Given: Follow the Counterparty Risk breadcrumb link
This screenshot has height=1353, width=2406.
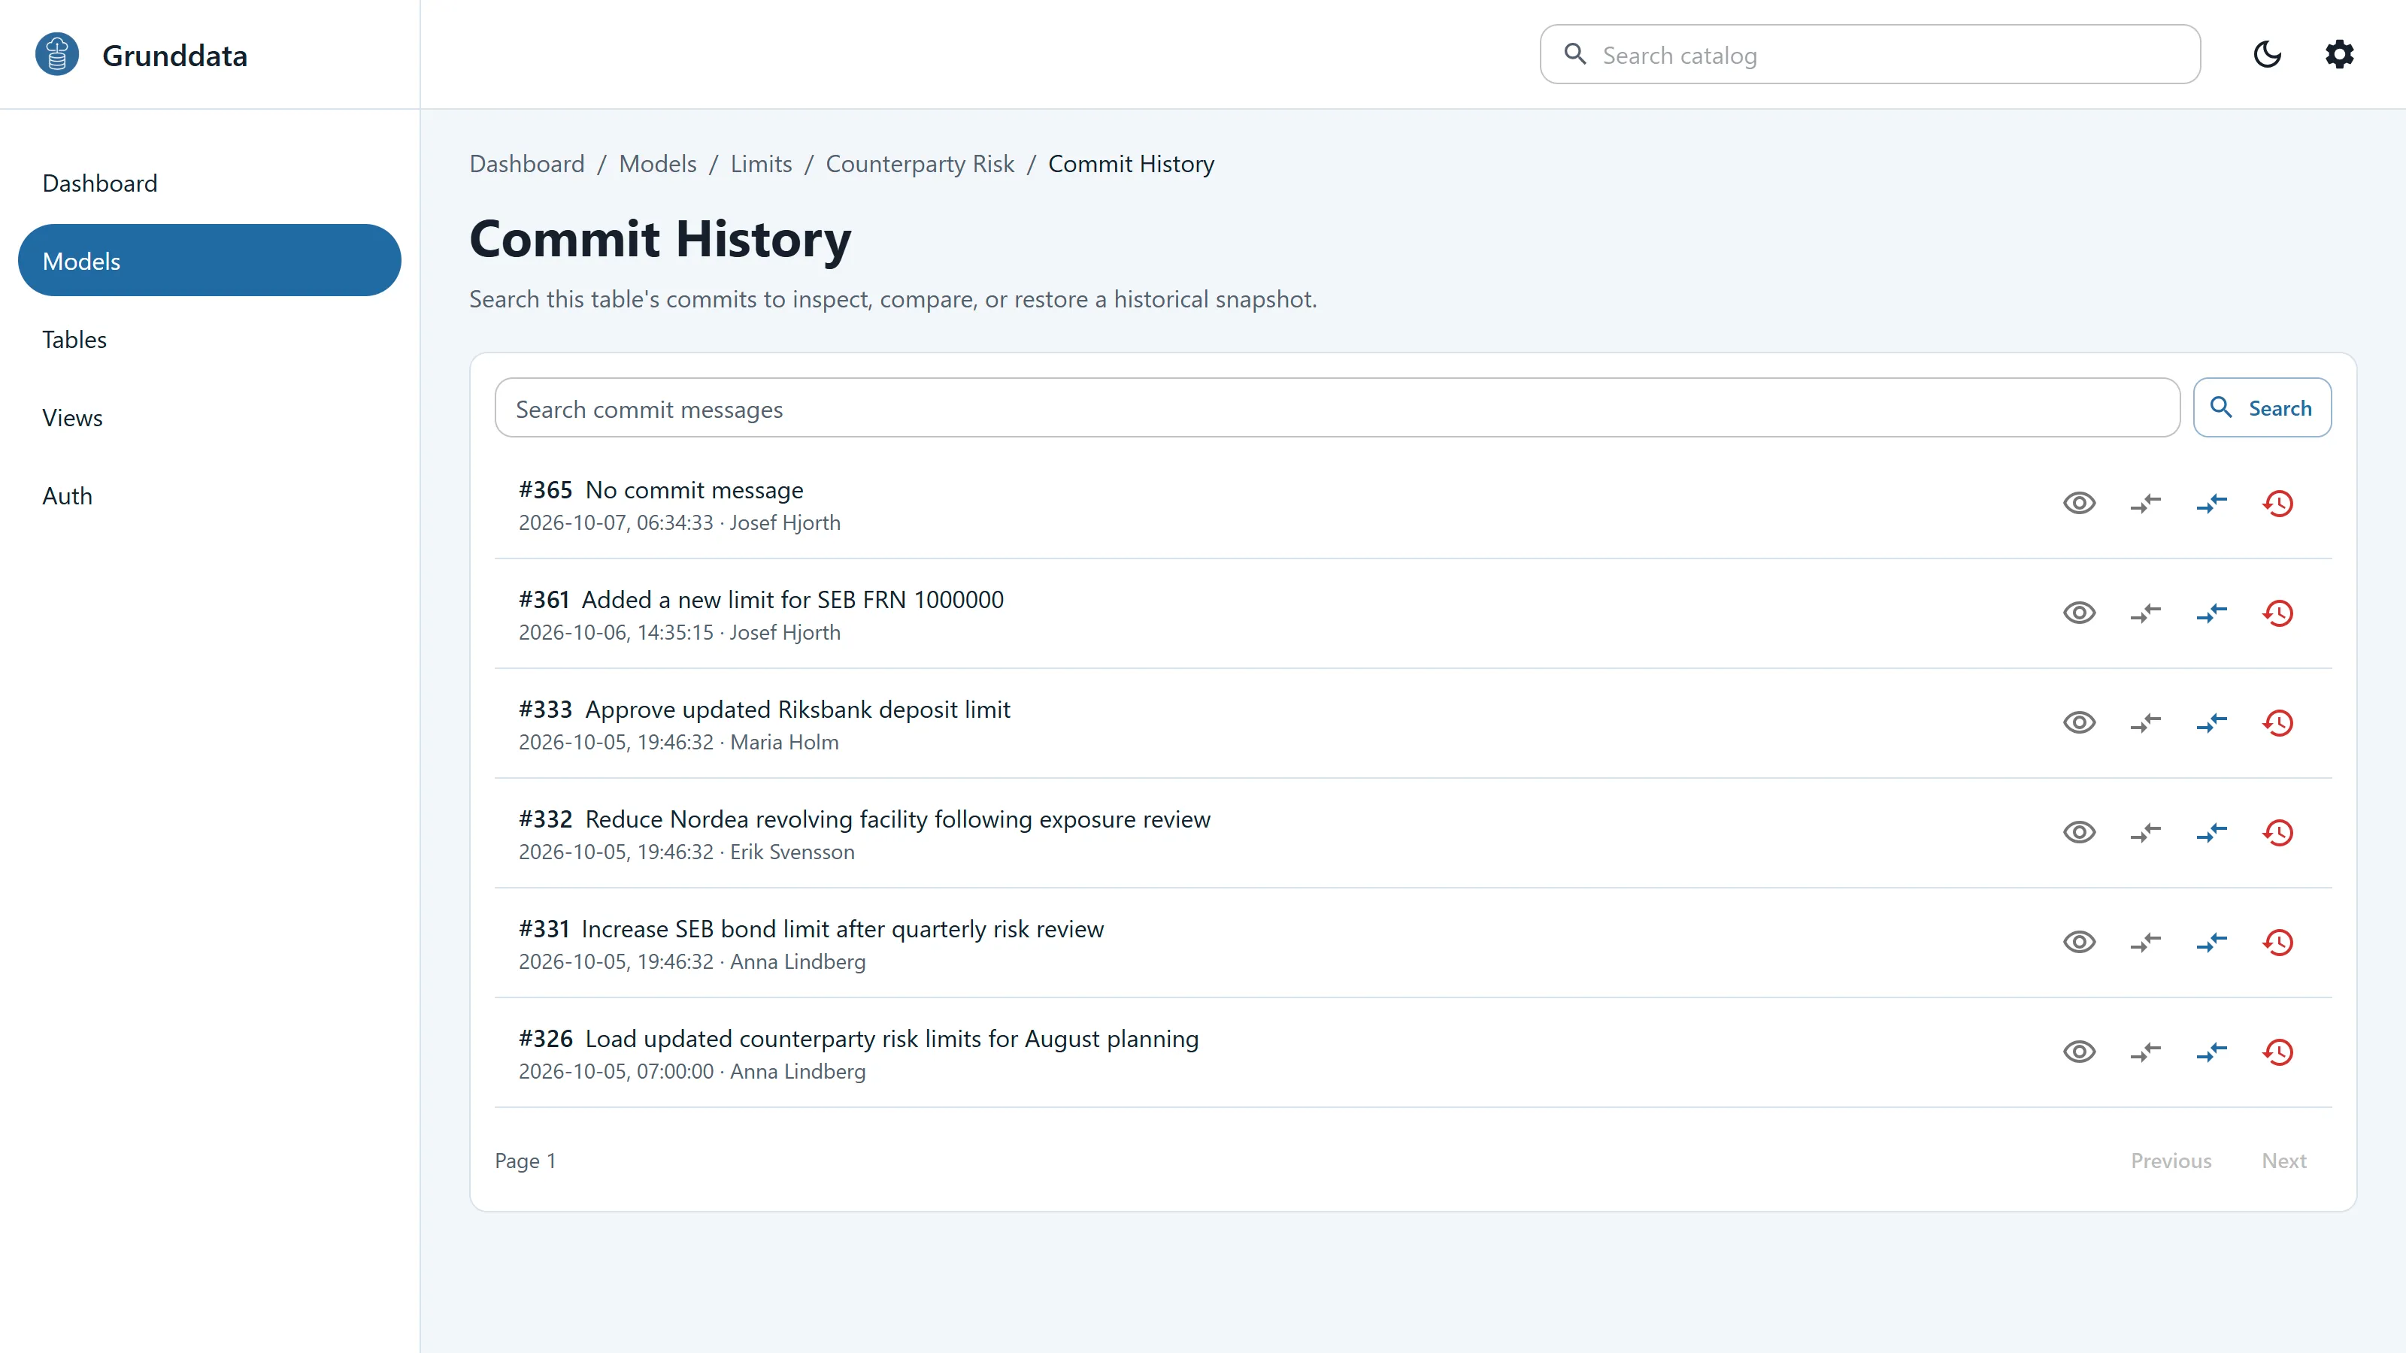Looking at the screenshot, I should pyautogui.click(x=919, y=163).
